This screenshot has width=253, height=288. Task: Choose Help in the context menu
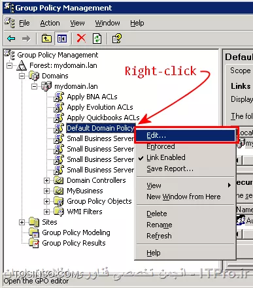click(154, 253)
